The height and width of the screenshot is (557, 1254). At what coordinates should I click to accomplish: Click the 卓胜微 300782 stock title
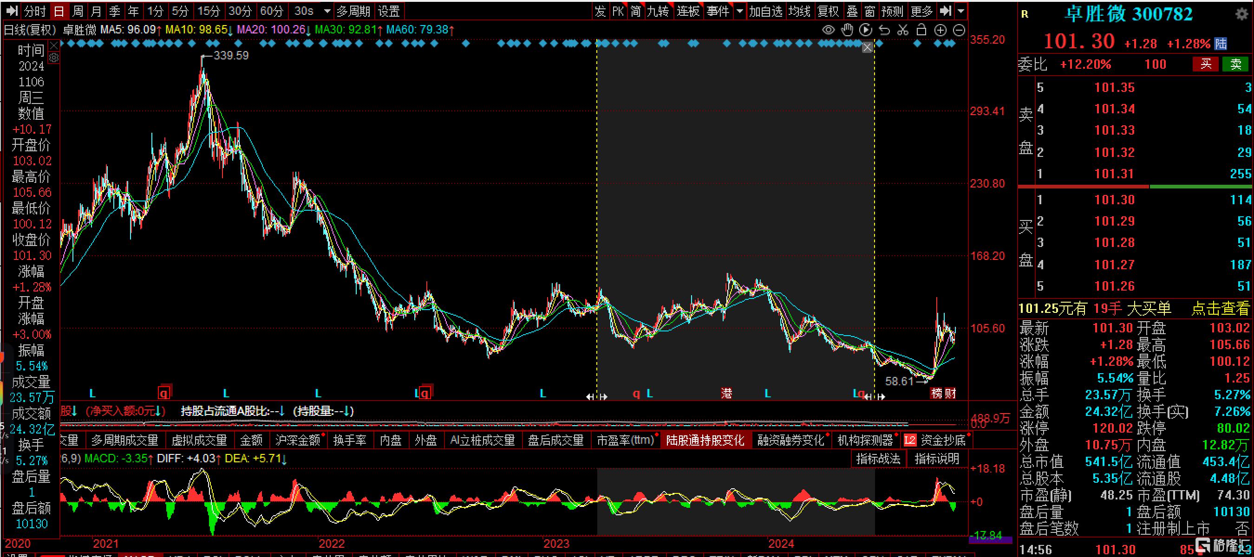pos(1129,13)
